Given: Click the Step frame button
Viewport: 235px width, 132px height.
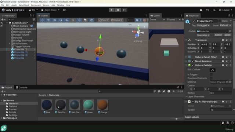Looking at the screenshot, I should [x=124, y=10].
